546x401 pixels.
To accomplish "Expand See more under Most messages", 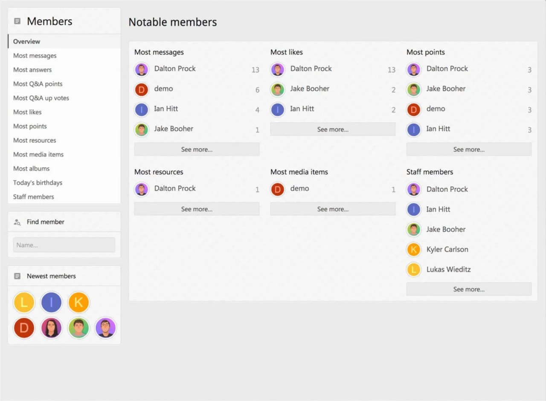I will click(197, 150).
